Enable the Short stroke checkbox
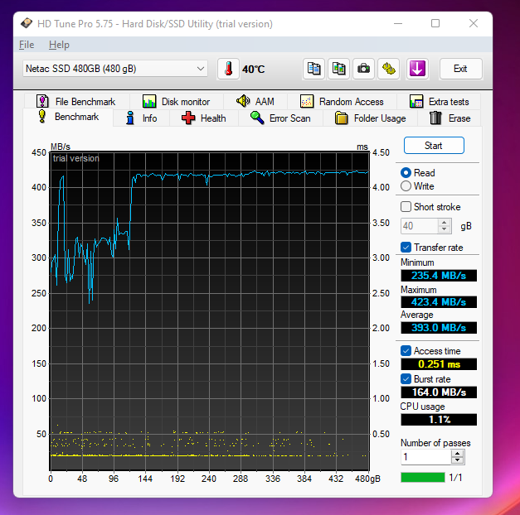The width and height of the screenshot is (520, 515). point(406,207)
